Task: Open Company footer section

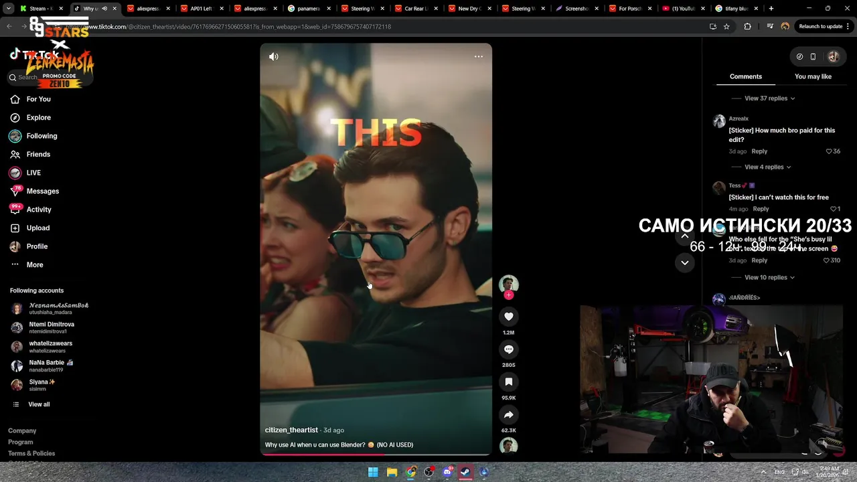Action: tap(22, 431)
